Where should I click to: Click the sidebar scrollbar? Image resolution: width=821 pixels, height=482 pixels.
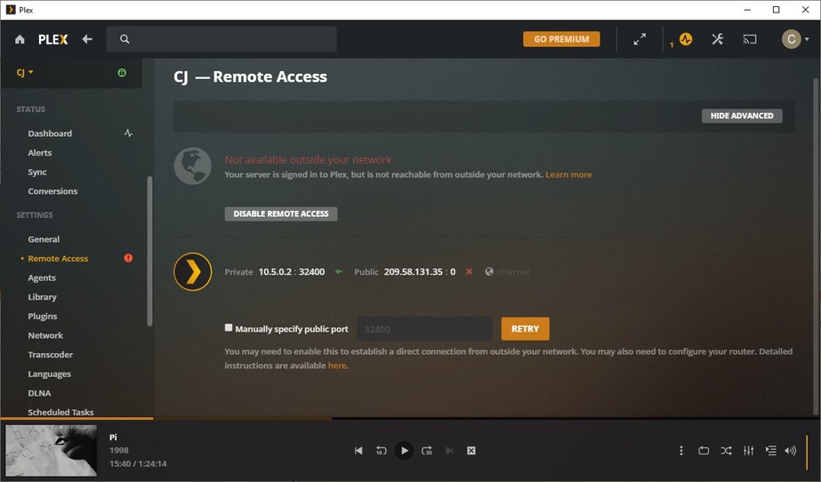149,251
